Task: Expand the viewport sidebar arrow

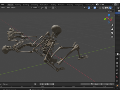Action: tap(114, 15)
